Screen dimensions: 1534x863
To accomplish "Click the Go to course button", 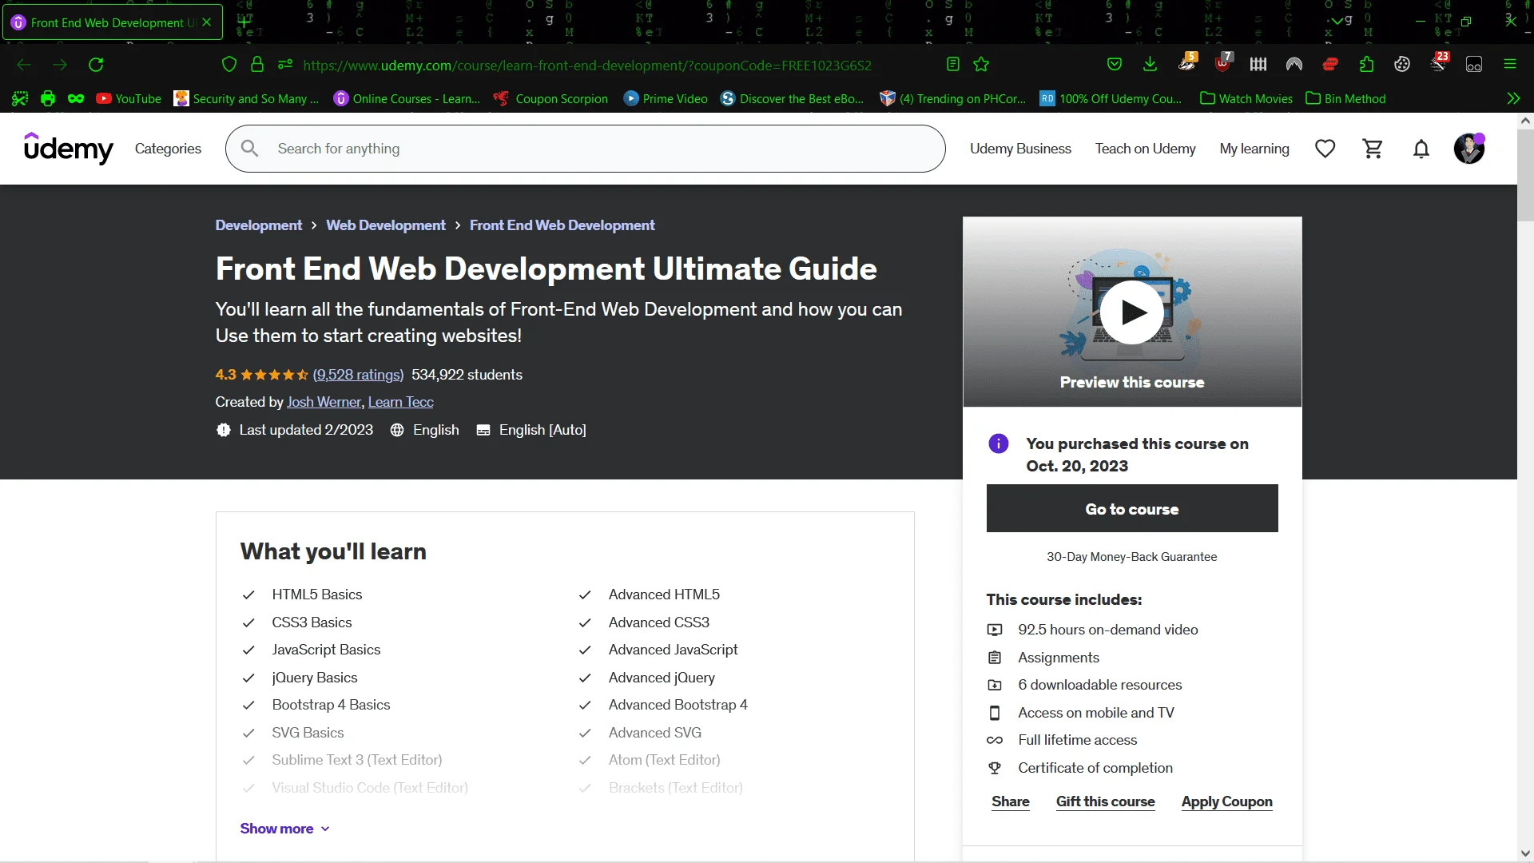I will pos(1132,508).
